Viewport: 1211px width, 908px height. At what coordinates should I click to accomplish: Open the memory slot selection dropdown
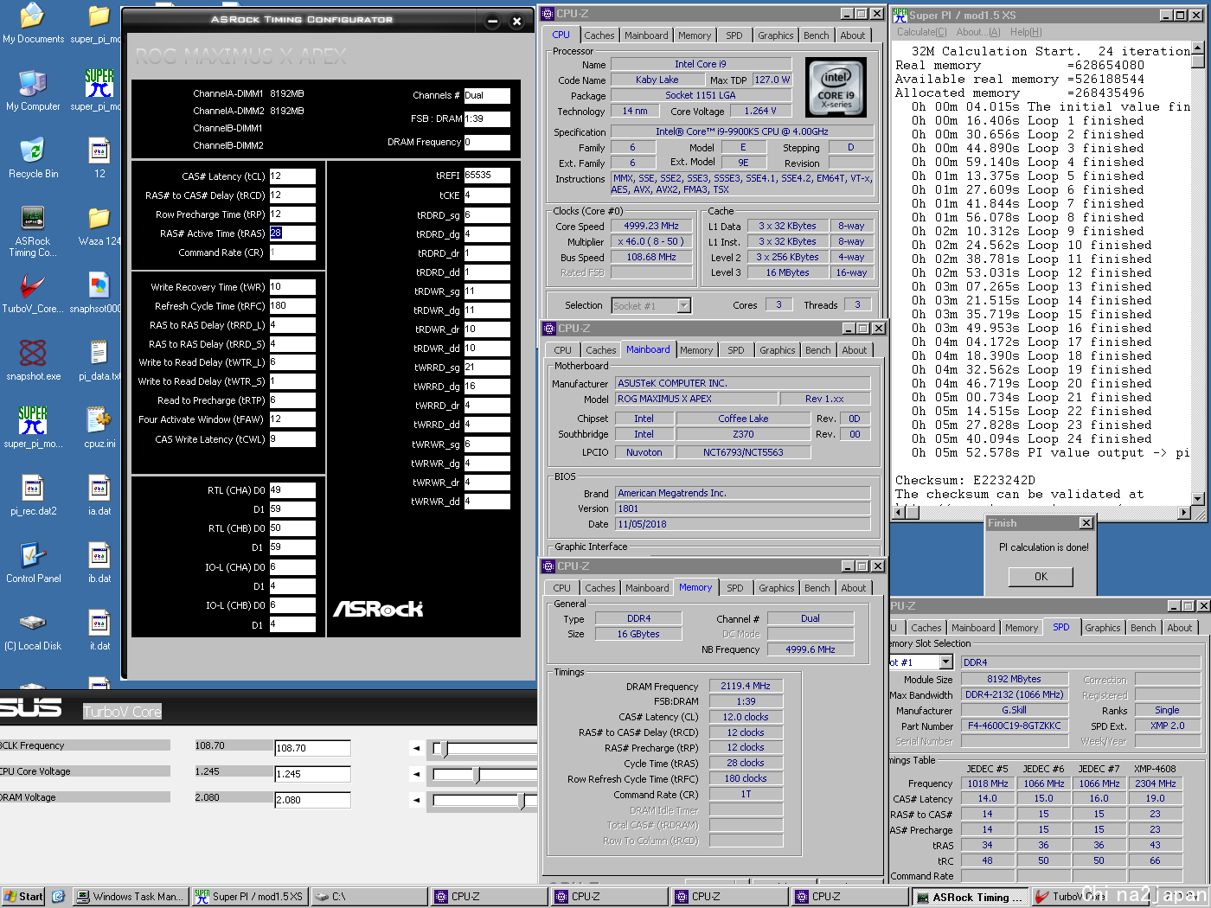945,662
